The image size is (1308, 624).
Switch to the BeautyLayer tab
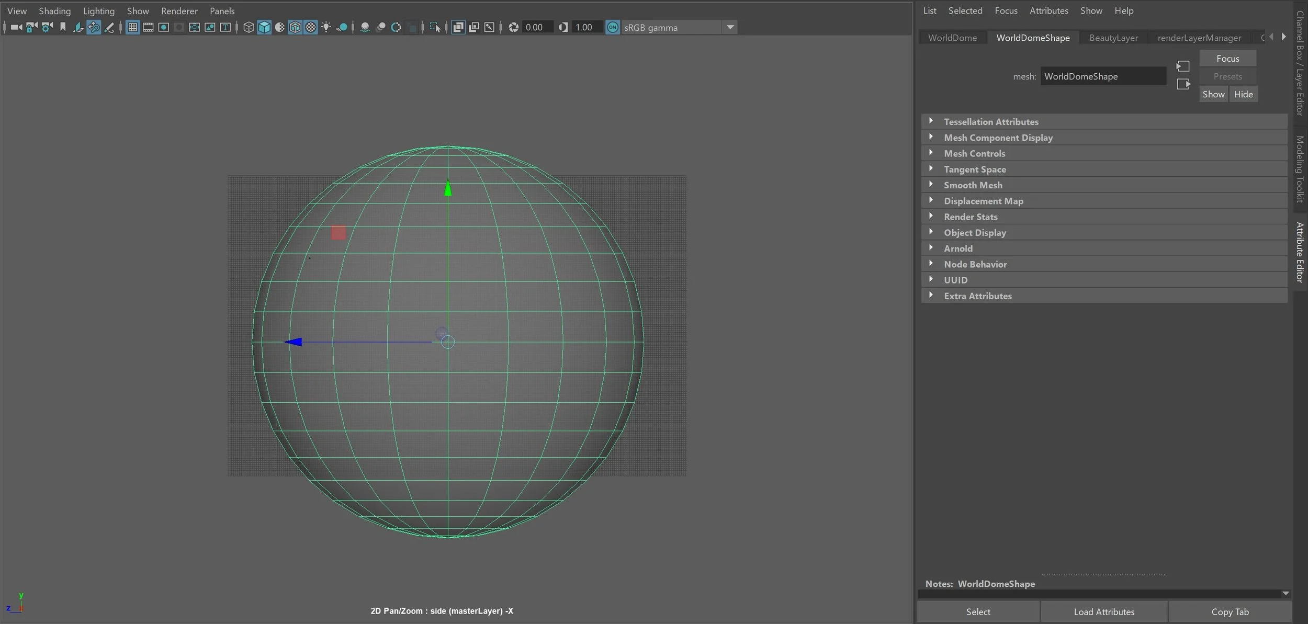(1113, 38)
